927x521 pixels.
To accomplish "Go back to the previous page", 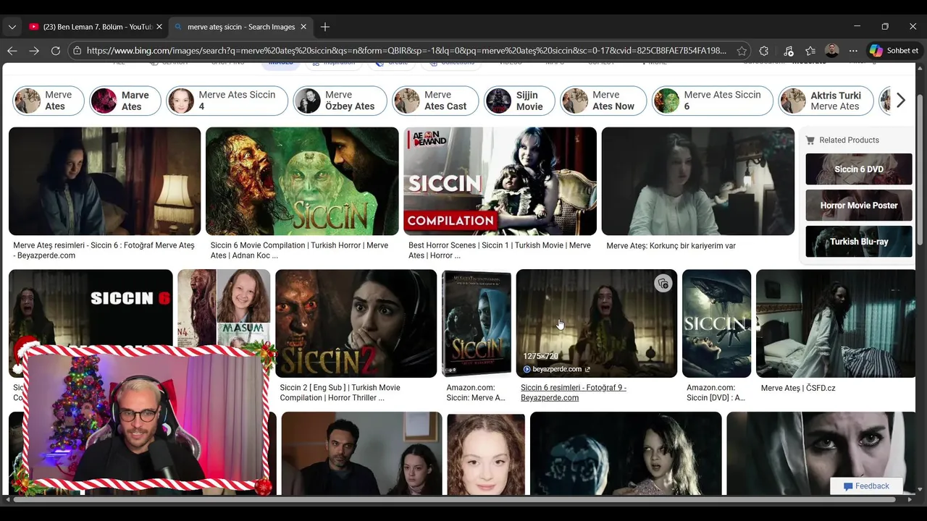I will pos(12,51).
